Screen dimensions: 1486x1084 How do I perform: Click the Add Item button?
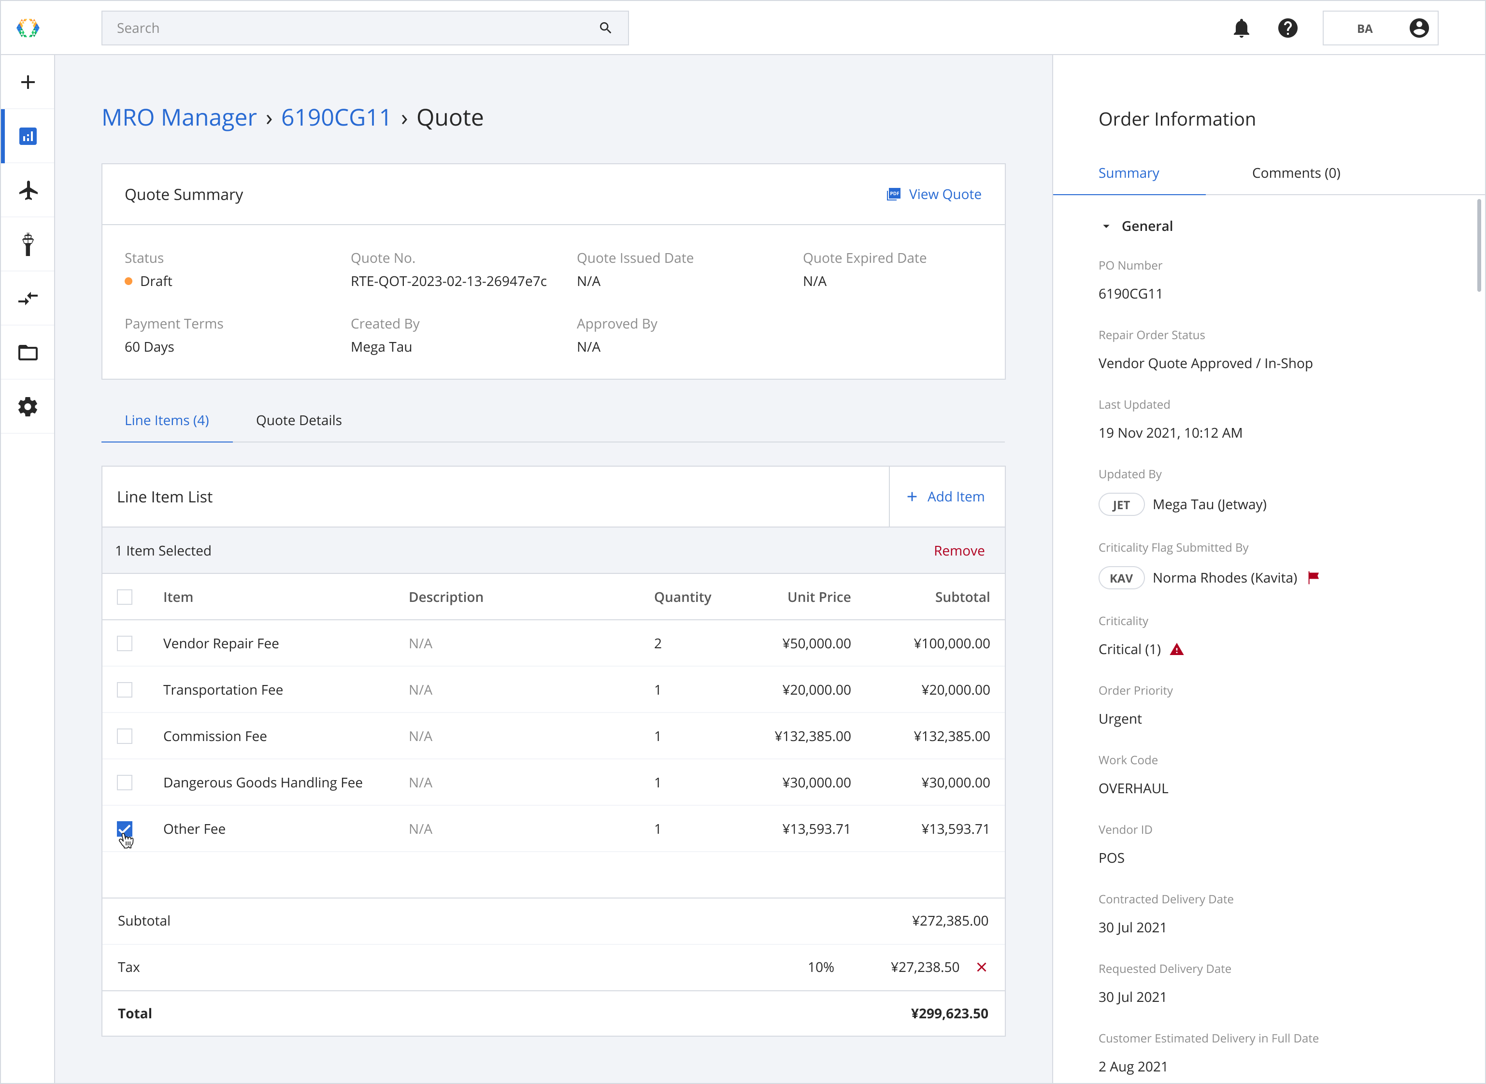click(947, 497)
